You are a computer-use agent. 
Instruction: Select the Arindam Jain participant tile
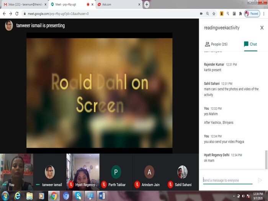(149, 172)
